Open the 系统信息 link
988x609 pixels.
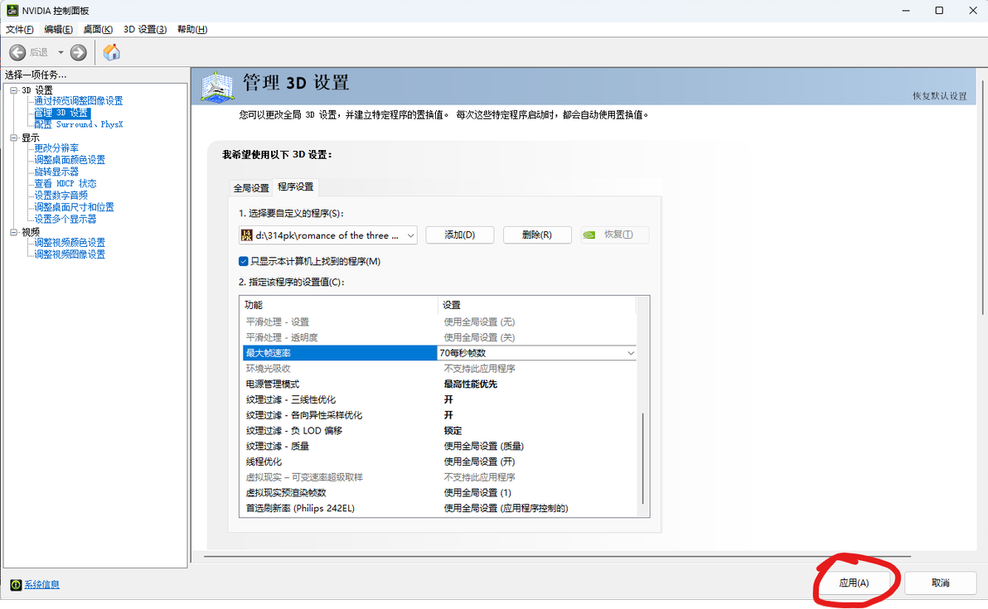pyautogui.click(x=41, y=584)
